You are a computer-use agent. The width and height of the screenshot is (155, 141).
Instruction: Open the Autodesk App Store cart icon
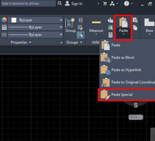click(x=105, y=4)
